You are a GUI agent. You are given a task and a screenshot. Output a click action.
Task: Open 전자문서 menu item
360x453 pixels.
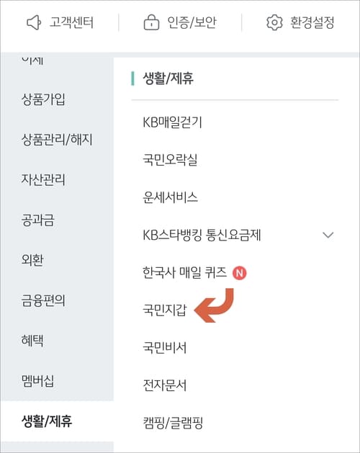pyautogui.click(x=165, y=385)
